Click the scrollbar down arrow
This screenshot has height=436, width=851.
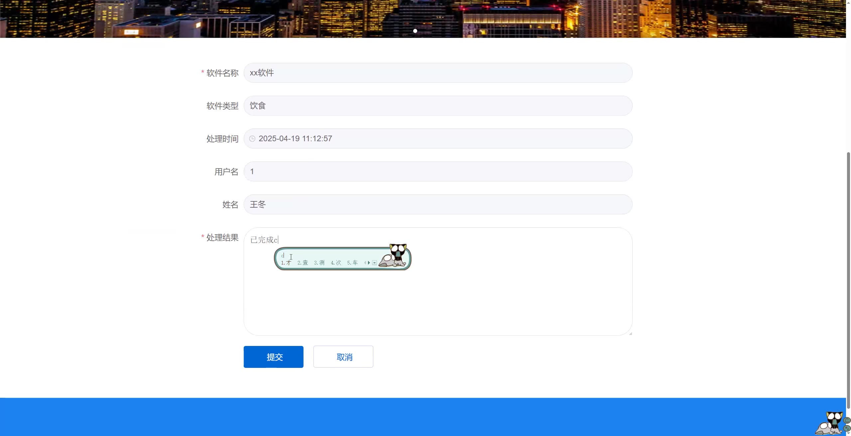pos(848,433)
